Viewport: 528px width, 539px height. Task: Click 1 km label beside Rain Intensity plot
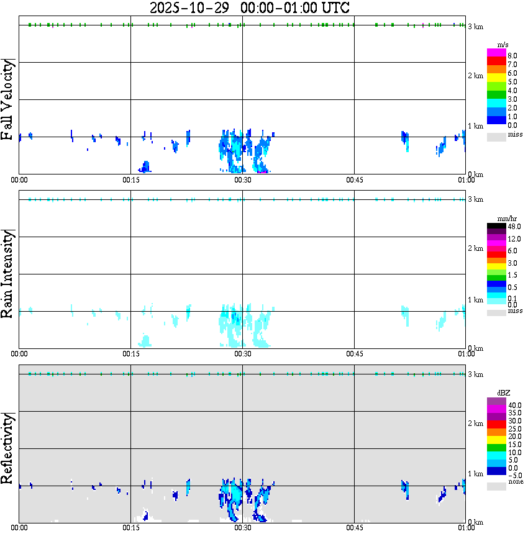click(x=475, y=300)
